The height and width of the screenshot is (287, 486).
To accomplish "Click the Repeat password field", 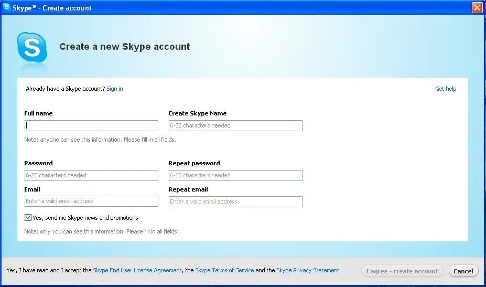I will (235, 175).
